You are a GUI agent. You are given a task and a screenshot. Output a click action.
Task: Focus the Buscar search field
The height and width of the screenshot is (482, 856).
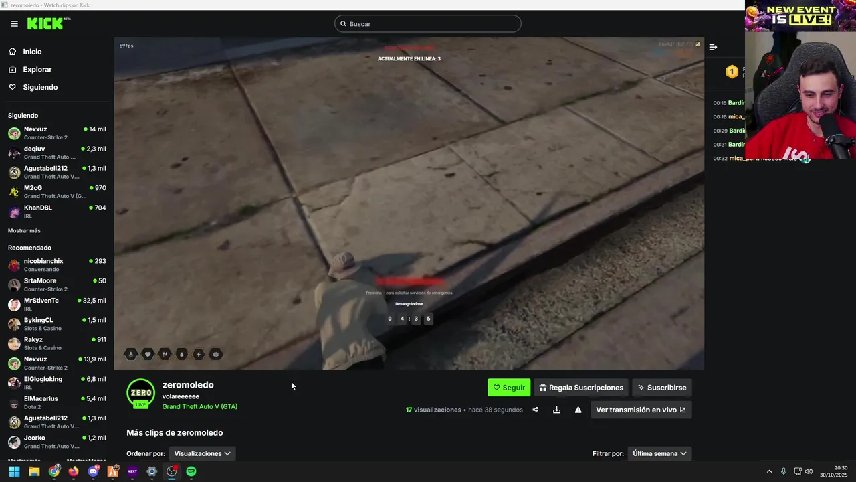click(x=428, y=24)
